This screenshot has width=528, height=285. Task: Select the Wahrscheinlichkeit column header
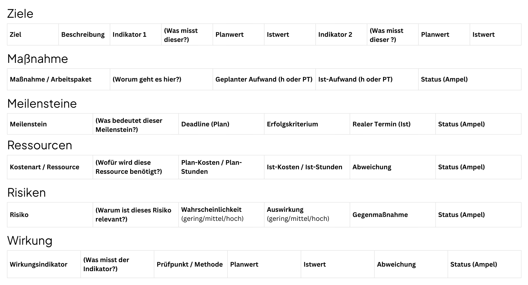pos(211,210)
